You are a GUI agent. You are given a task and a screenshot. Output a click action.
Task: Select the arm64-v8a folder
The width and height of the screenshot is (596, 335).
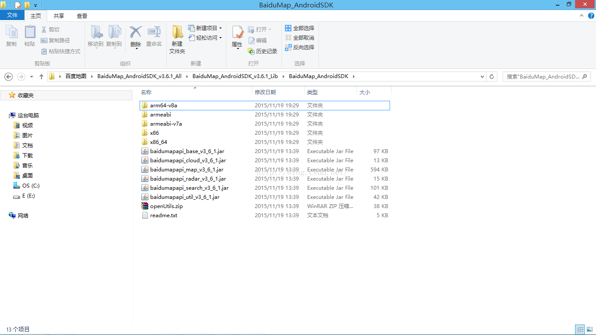tap(265, 106)
